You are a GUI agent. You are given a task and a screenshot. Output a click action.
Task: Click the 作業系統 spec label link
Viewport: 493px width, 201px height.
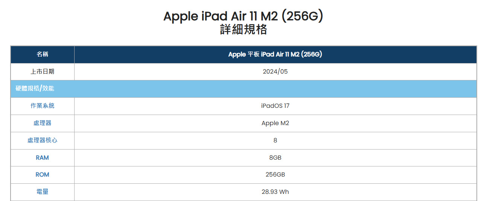[x=42, y=106]
